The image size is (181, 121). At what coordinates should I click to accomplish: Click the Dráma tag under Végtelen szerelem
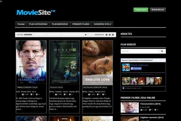[x=91, y=92]
